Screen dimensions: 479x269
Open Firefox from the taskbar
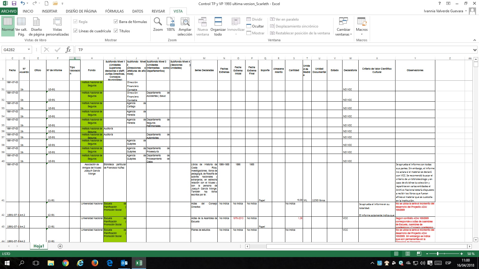pos(95,263)
